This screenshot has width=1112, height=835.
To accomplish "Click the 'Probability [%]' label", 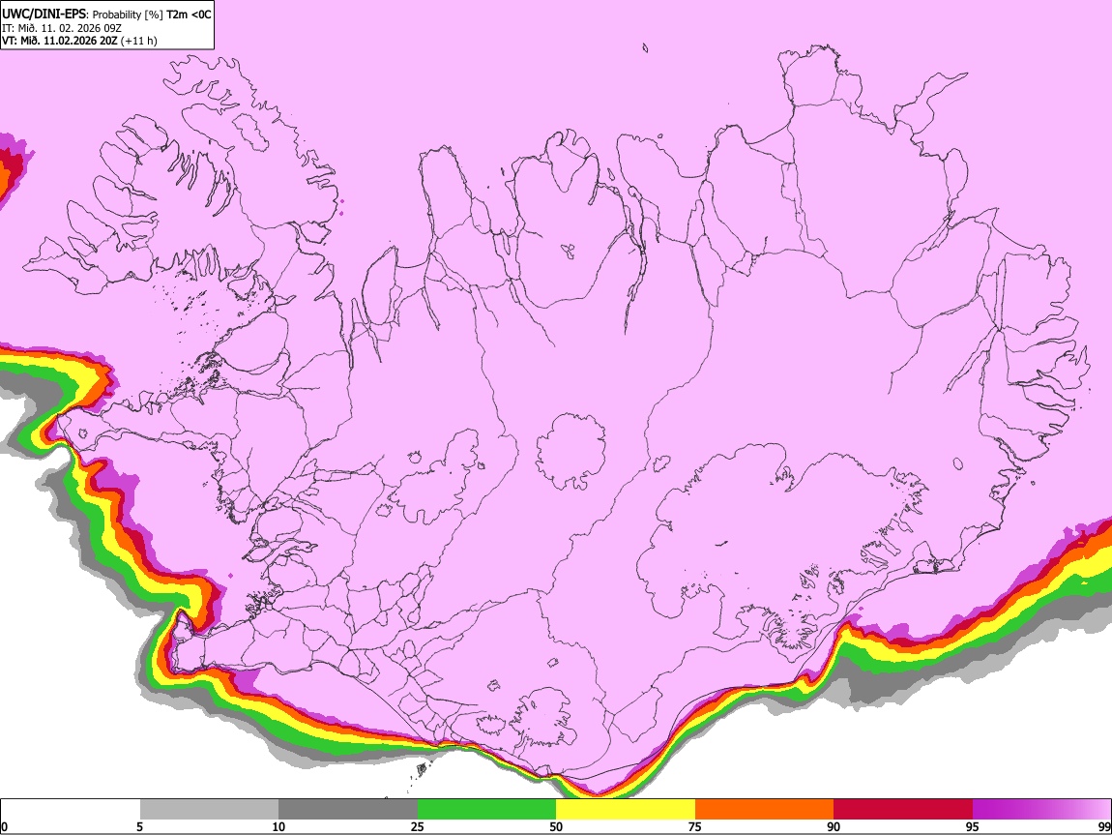I will coord(128,15).
